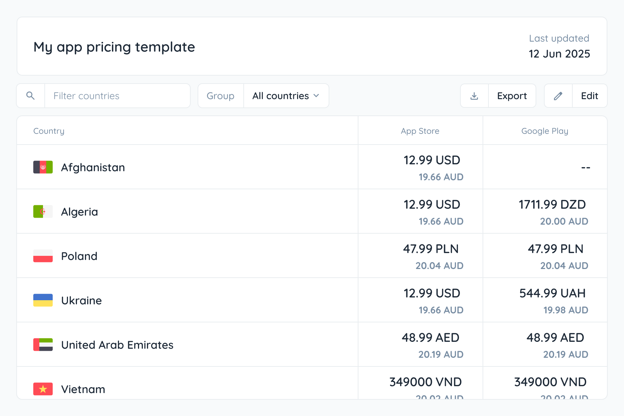Click the Ukraine flag icon
The height and width of the screenshot is (416, 624).
point(43,300)
